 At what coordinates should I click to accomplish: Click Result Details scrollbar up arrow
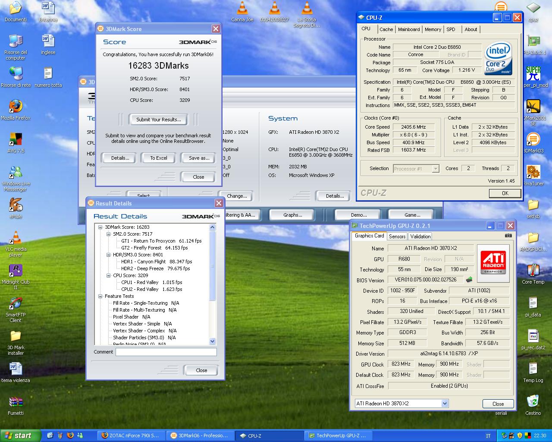pos(212,227)
